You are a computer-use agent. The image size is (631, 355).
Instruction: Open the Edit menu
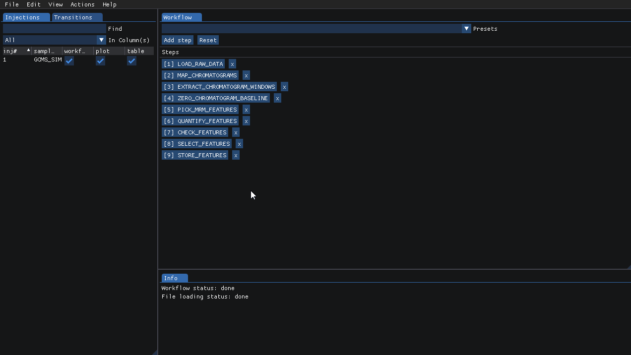point(34,4)
